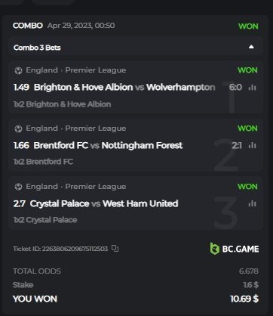Open stats icon for Brentford vs Nottingham Forest
Screen dimensions: 273x316
coord(252,145)
